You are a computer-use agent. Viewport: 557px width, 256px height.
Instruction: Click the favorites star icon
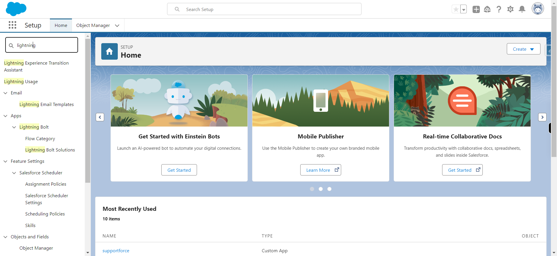456,9
